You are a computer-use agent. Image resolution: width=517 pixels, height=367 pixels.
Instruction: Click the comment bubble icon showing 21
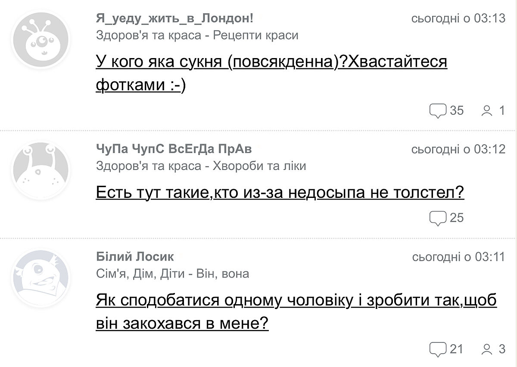[438, 349]
